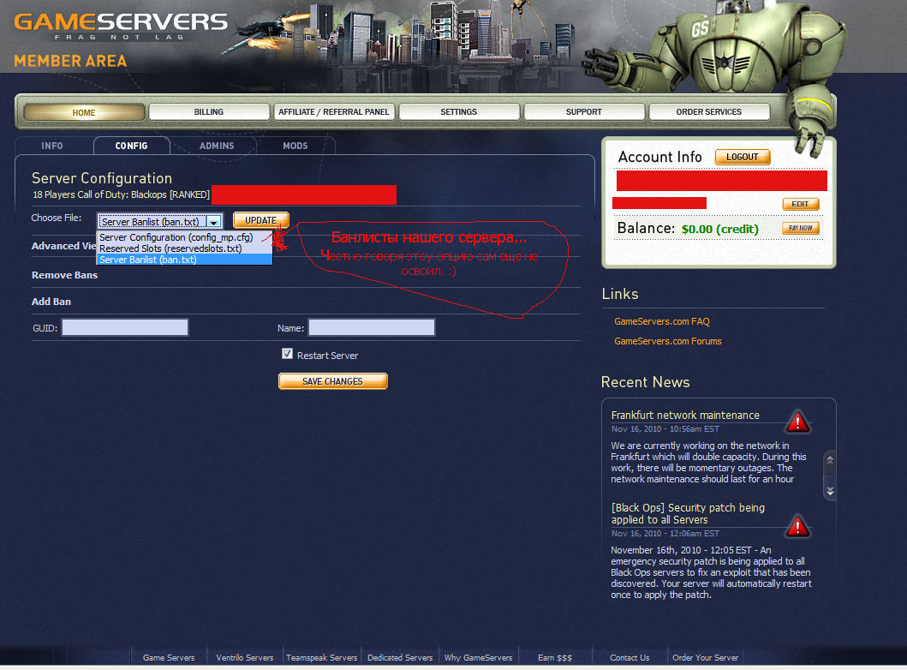Go to the INFO tab
The width and height of the screenshot is (907, 670).
pos(52,146)
